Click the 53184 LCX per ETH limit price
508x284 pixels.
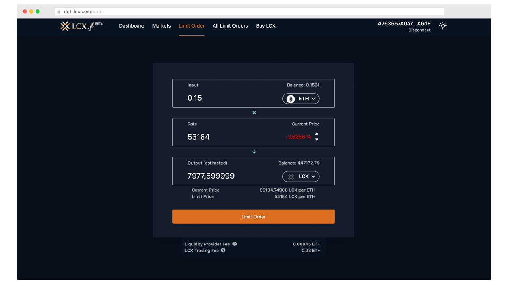point(295,196)
